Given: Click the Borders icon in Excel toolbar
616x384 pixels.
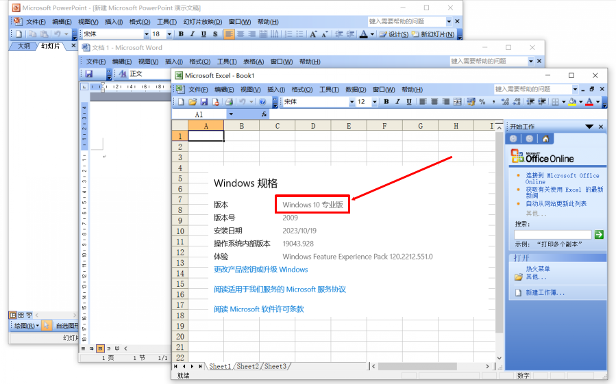Looking at the screenshot, I should click(x=555, y=102).
